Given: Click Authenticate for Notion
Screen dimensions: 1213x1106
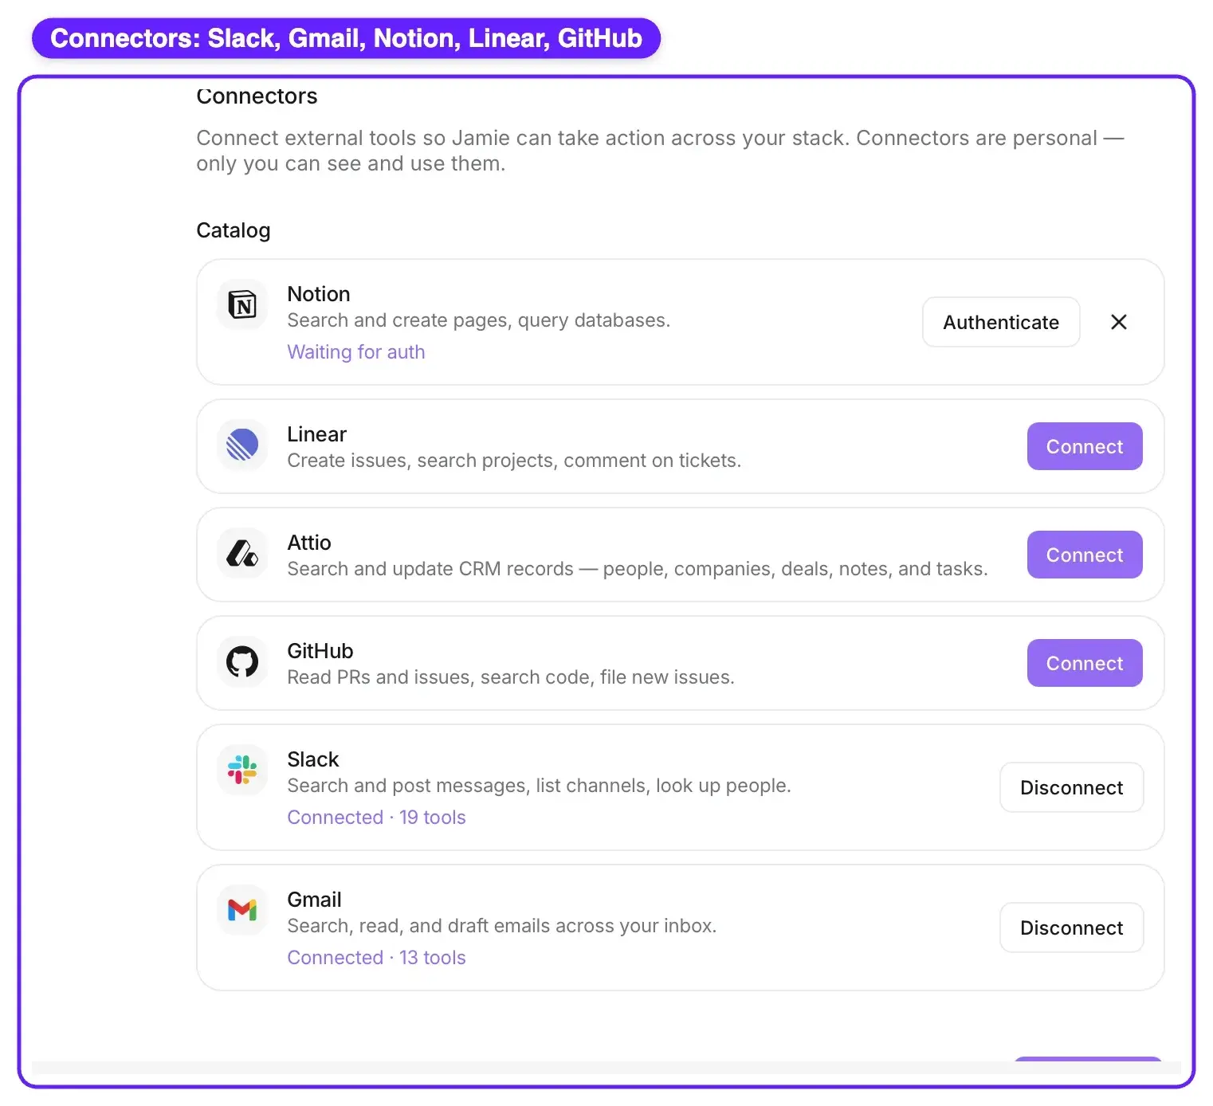Looking at the screenshot, I should coord(1001,322).
